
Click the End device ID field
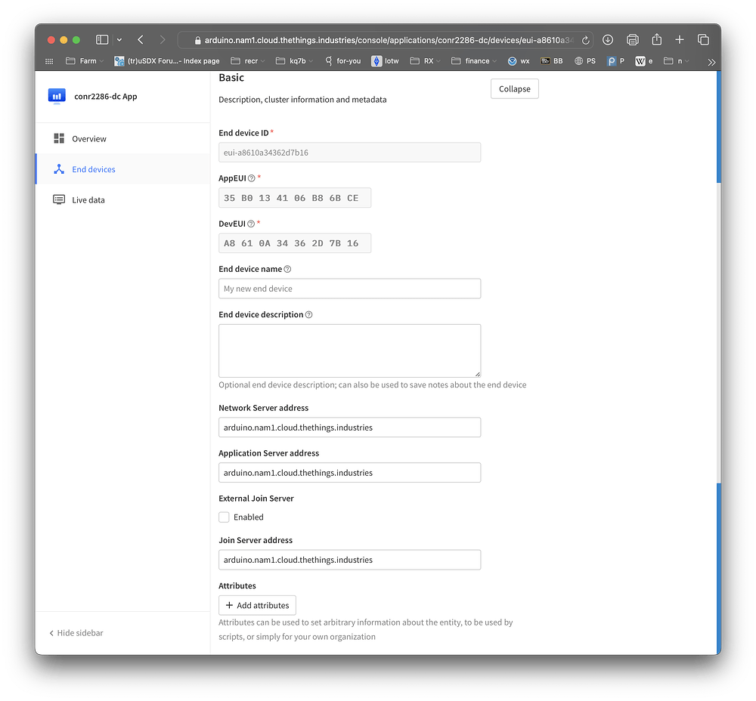click(349, 153)
